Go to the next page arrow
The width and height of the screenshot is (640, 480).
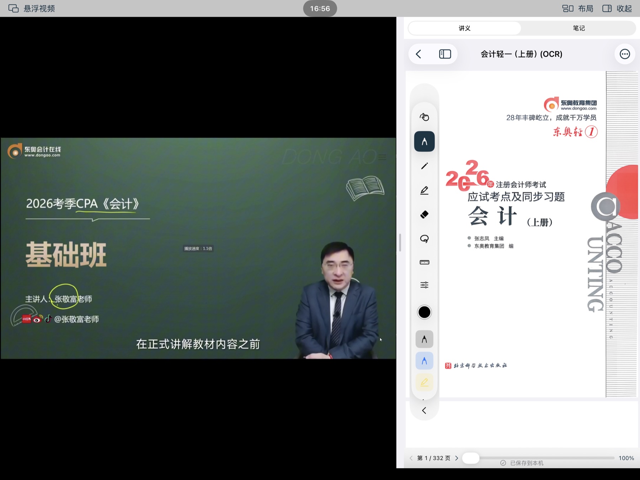click(x=457, y=458)
